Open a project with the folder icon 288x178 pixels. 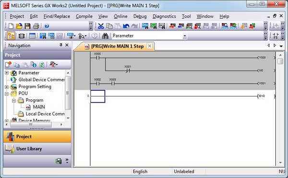19,26
